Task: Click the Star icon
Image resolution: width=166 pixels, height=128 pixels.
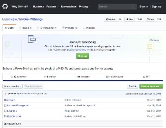Action: [127, 19]
